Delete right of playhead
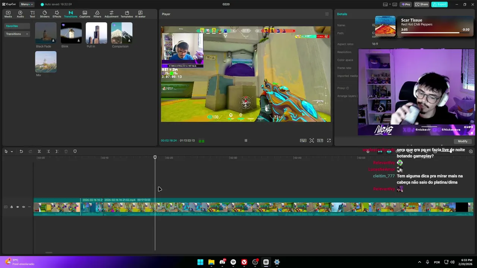This screenshot has height=268, width=477. (57, 151)
